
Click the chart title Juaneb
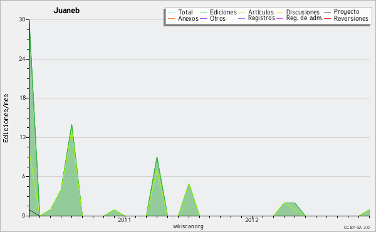(x=66, y=11)
